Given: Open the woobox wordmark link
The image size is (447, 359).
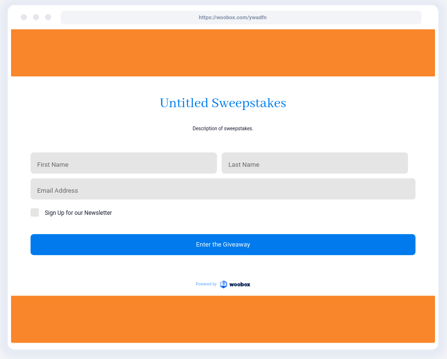Looking at the screenshot, I should pyautogui.click(x=239, y=285).
